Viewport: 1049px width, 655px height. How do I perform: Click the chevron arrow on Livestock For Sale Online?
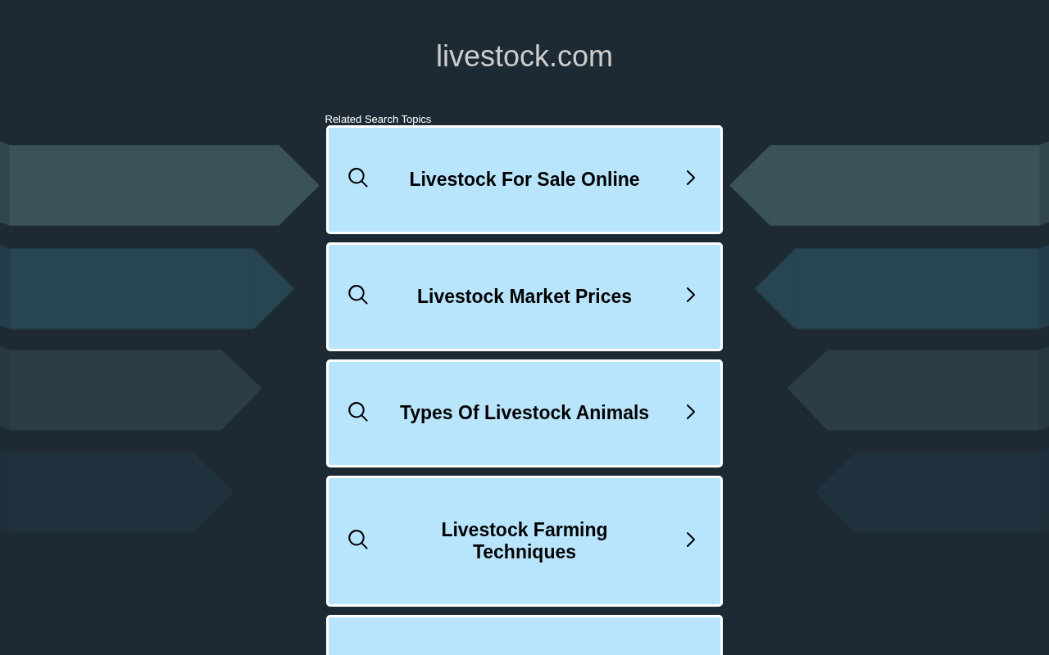(x=691, y=178)
